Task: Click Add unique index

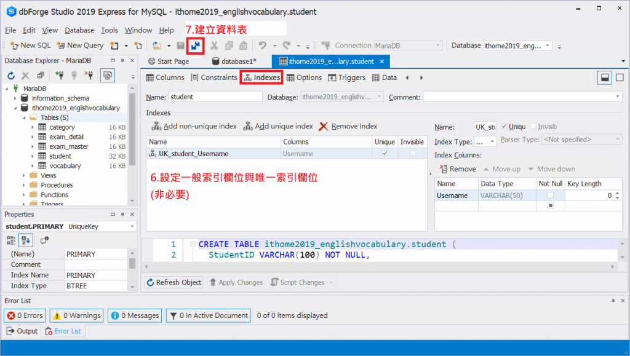Action: point(278,127)
